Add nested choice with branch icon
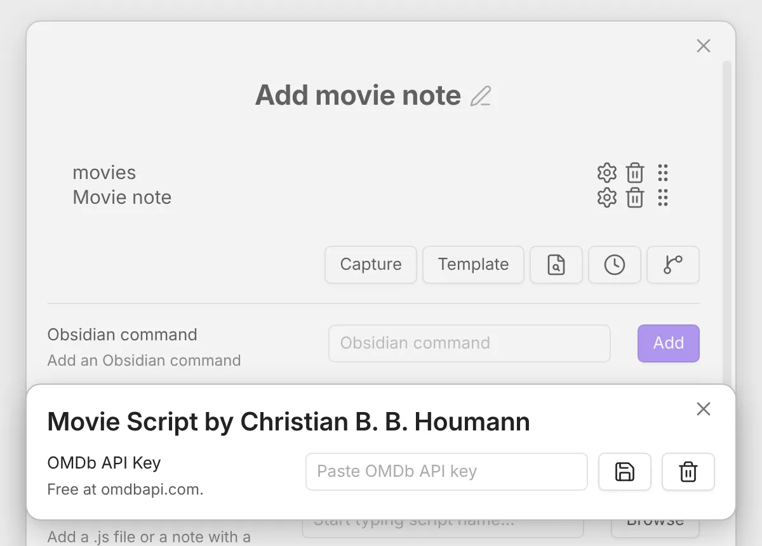762x546 pixels. pyautogui.click(x=673, y=265)
